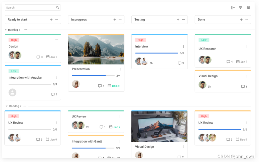Click the assignee avatar on Presentation card
The width and height of the screenshot is (259, 162).
coord(76,84)
